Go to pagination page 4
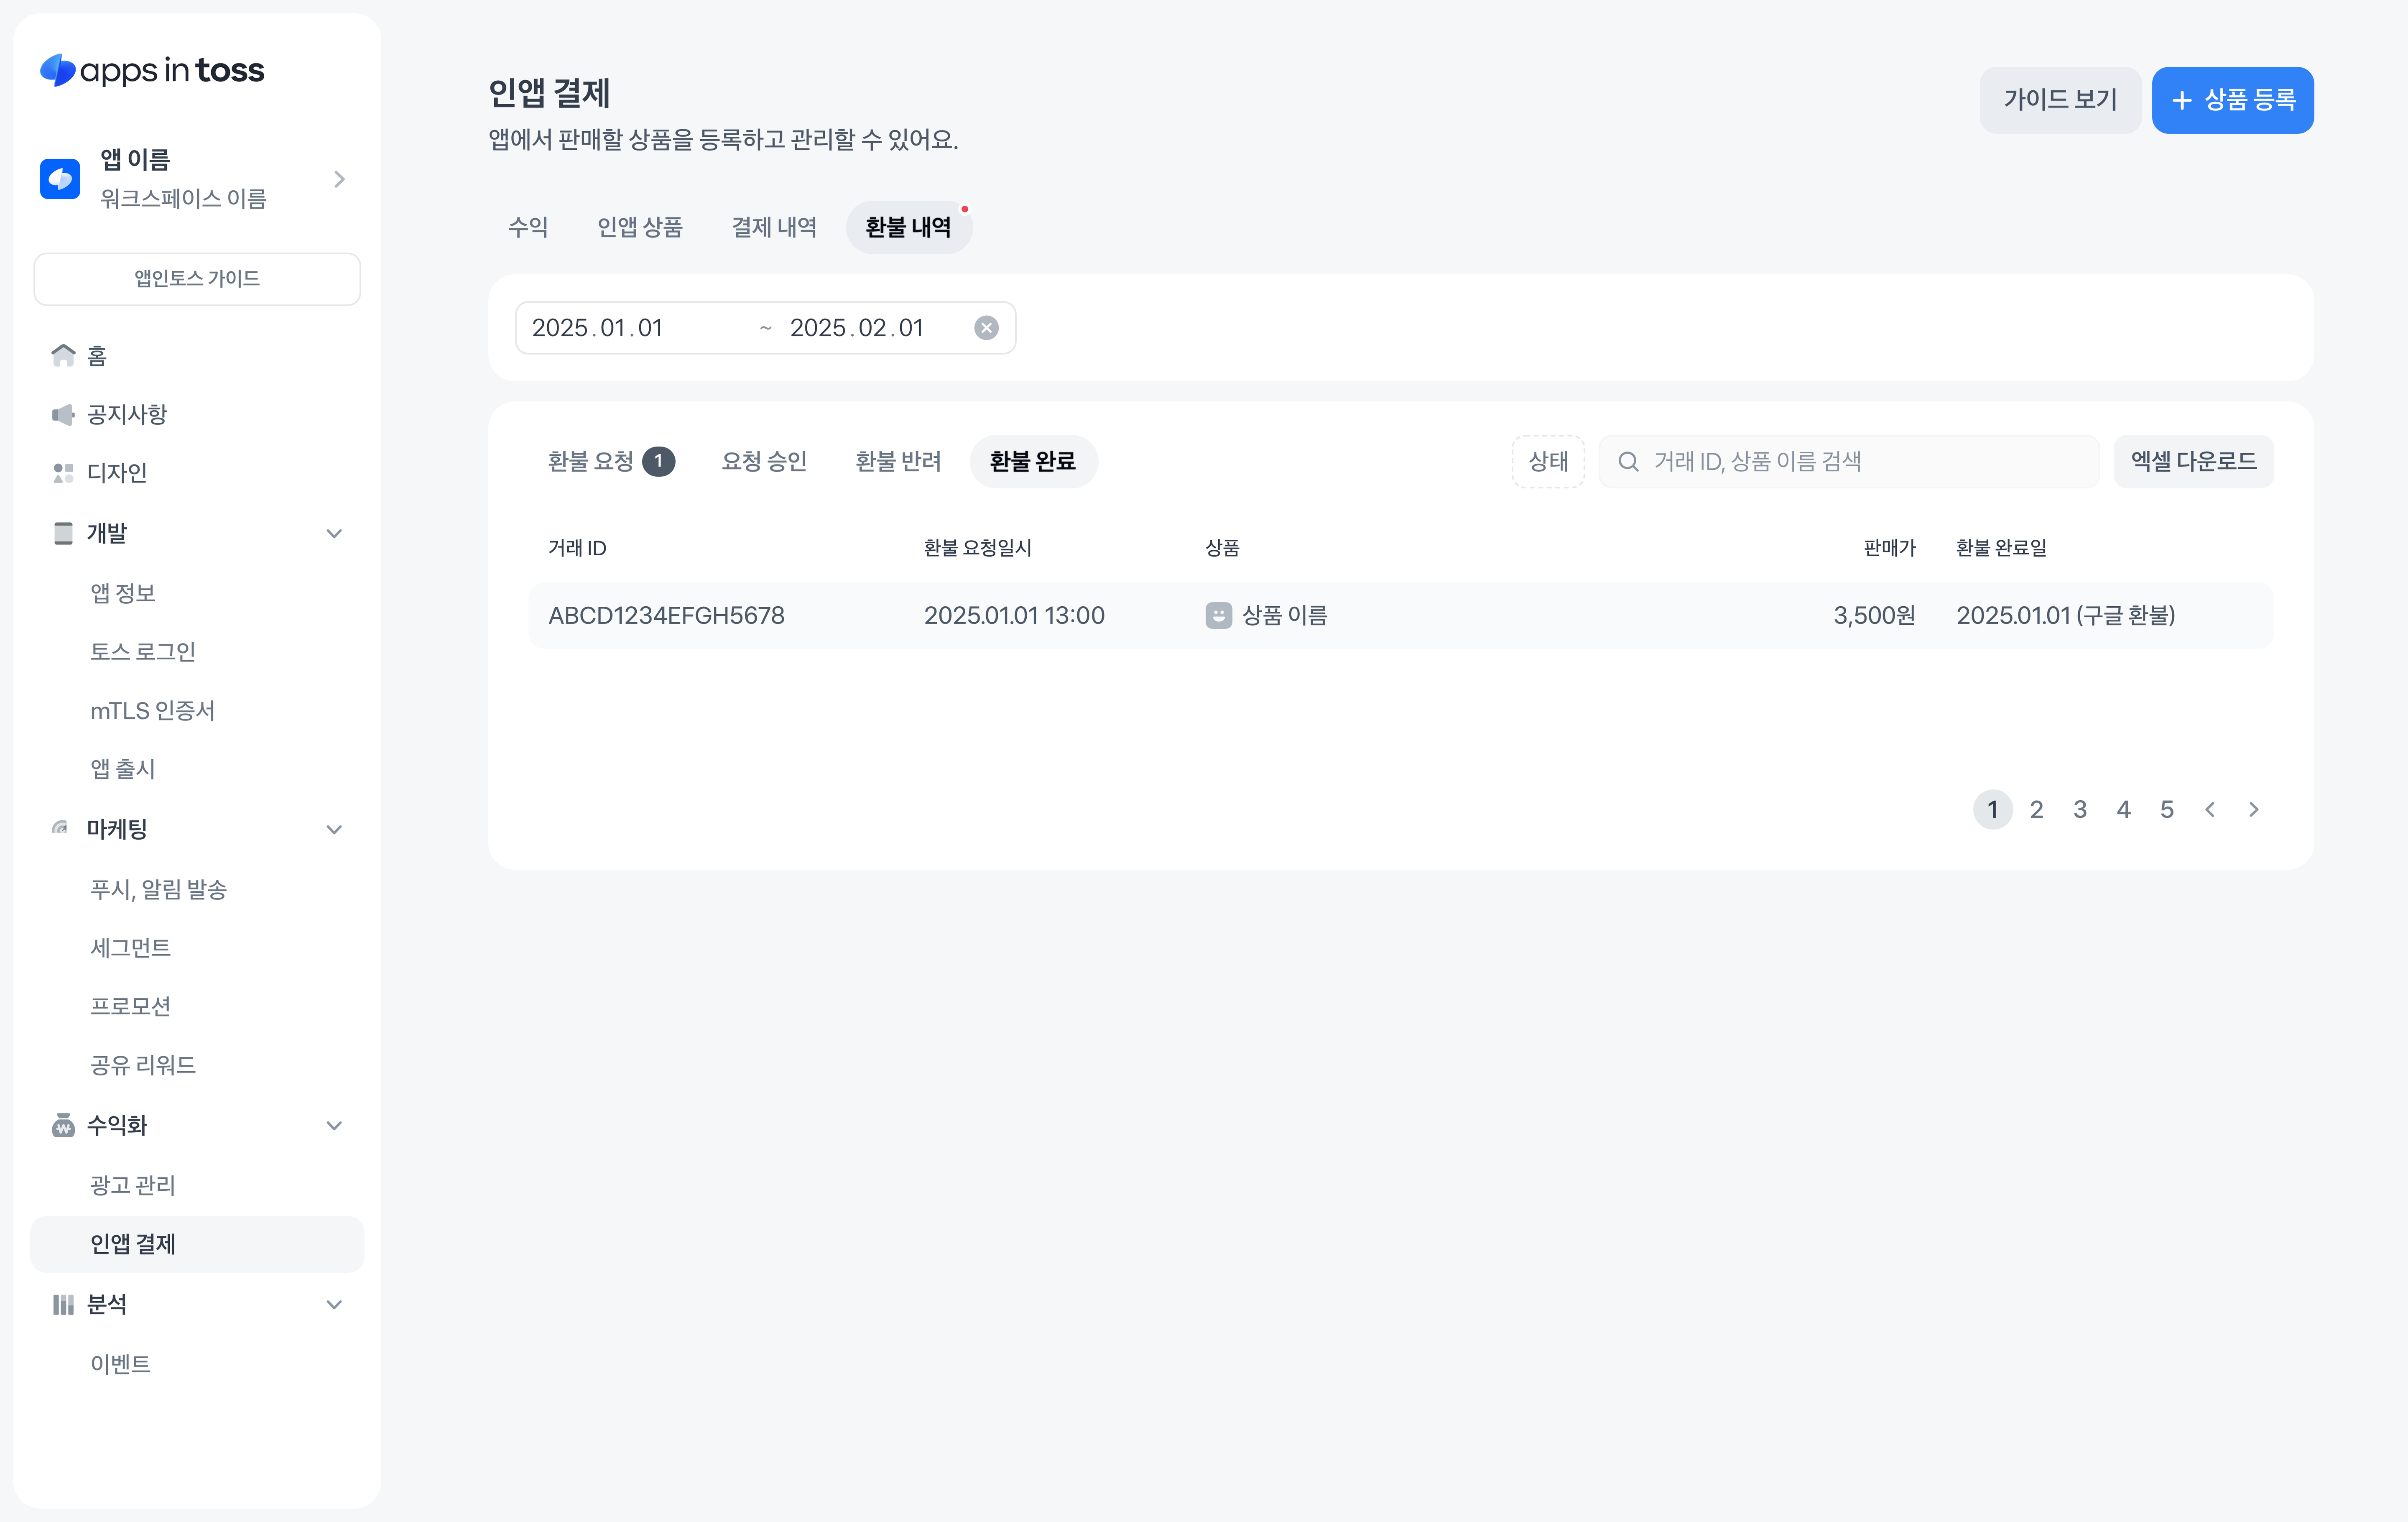Screen dimensions: 2408x1522 (2123, 809)
